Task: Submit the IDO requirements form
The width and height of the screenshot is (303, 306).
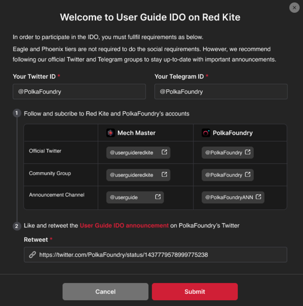Action: pyautogui.click(x=195, y=292)
